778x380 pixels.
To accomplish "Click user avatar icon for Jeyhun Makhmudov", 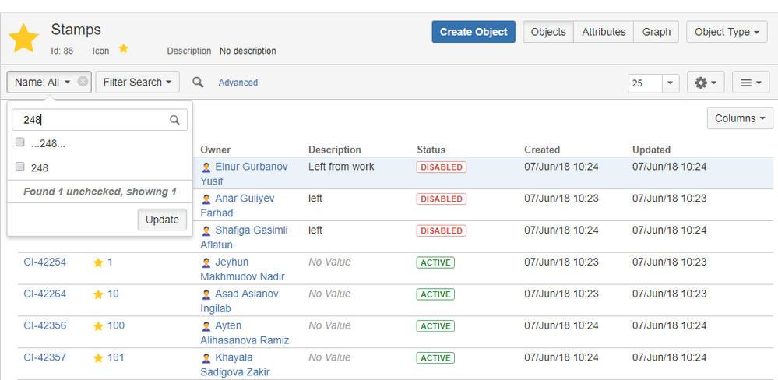I will (x=206, y=262).
